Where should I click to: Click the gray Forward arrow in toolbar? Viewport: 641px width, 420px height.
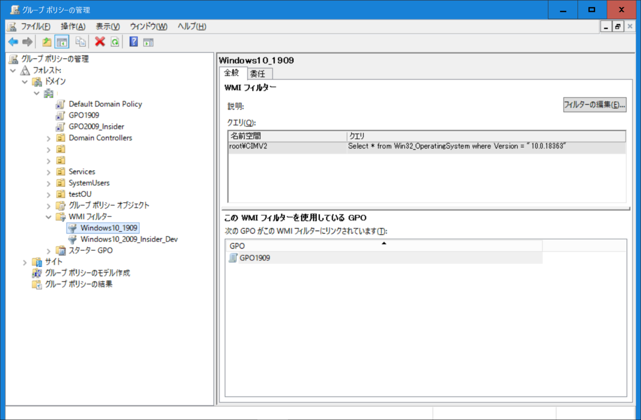[27, 42]
